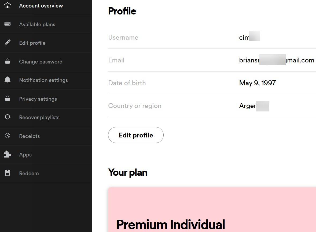Click the Redeem card icon
Image resolution: width=316 pixels, height=232 pixels.
click(x=8, y=173)
